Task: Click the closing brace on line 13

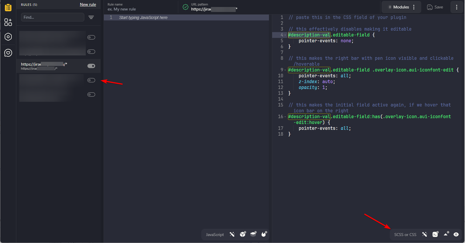Action: (290, 94)
